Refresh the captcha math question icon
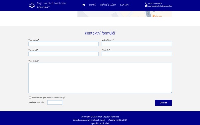200x125 pixels. click(x=44, y=102)
